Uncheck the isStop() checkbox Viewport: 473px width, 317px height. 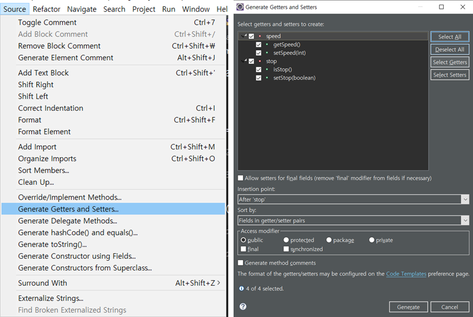pos(259,69)
